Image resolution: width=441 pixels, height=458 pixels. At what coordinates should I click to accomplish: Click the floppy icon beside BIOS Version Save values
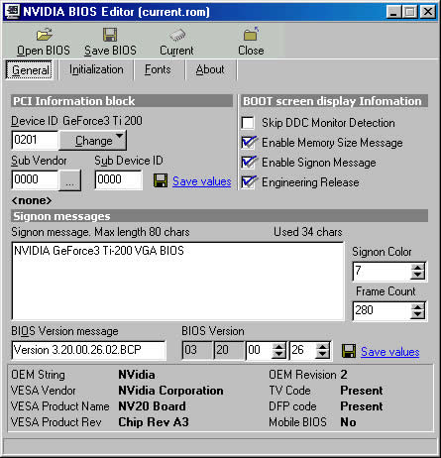click(349, 351)
